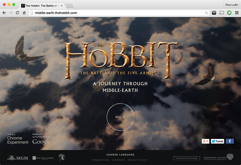
Task: Open the green circular extension icon
Action: pos(229,13)
